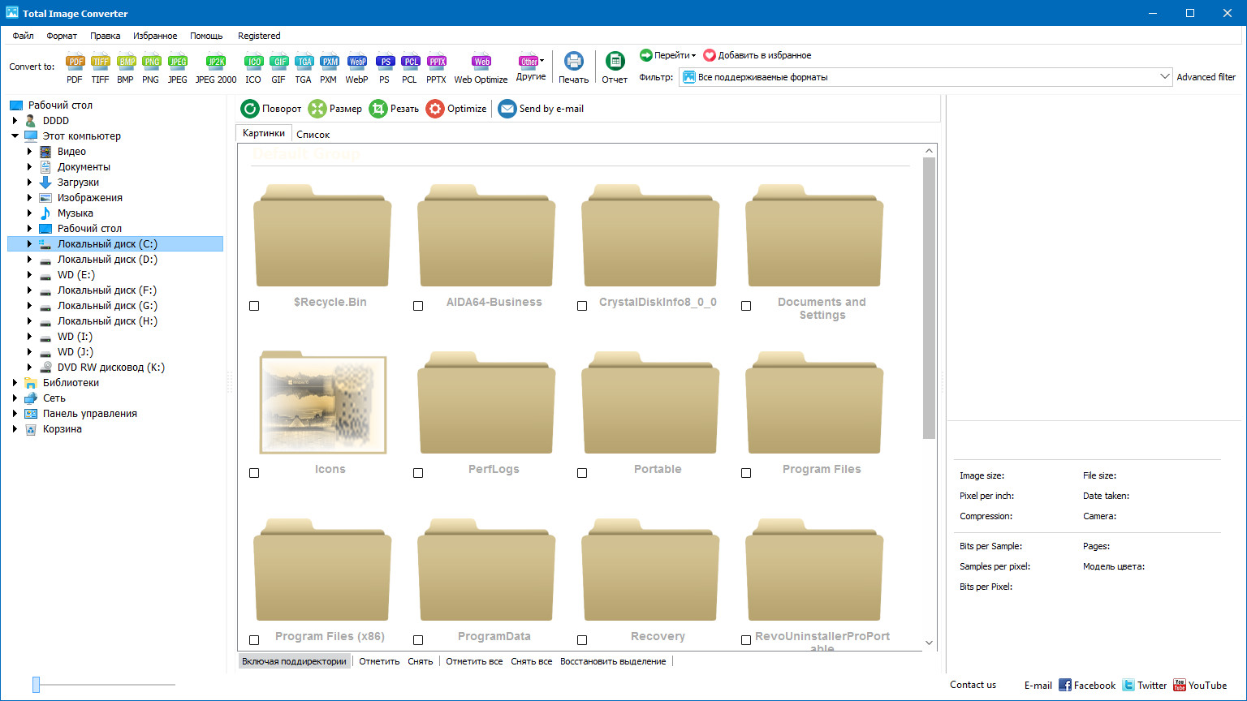Select BMP conversion icon
This screenshot has width=1247, height=701.
click(126, 62)
